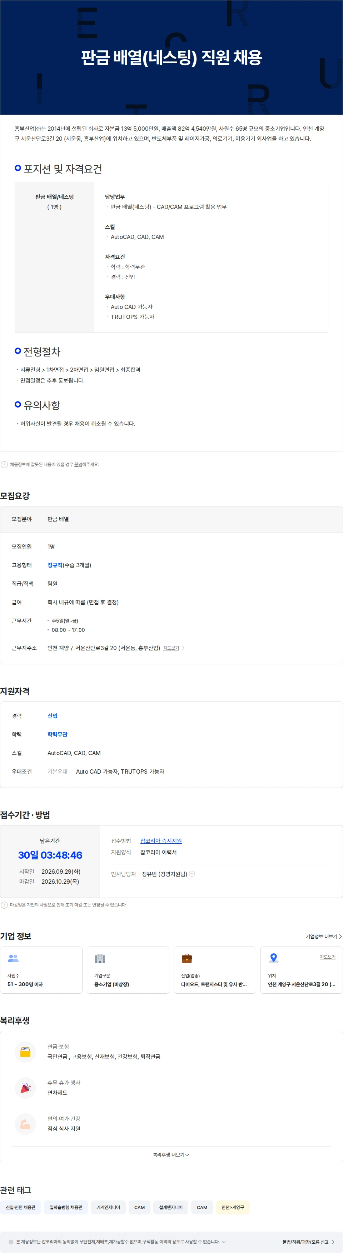
Task: Click the 다이오드, 트랜지스터 industry card
Action: (215, 970)
